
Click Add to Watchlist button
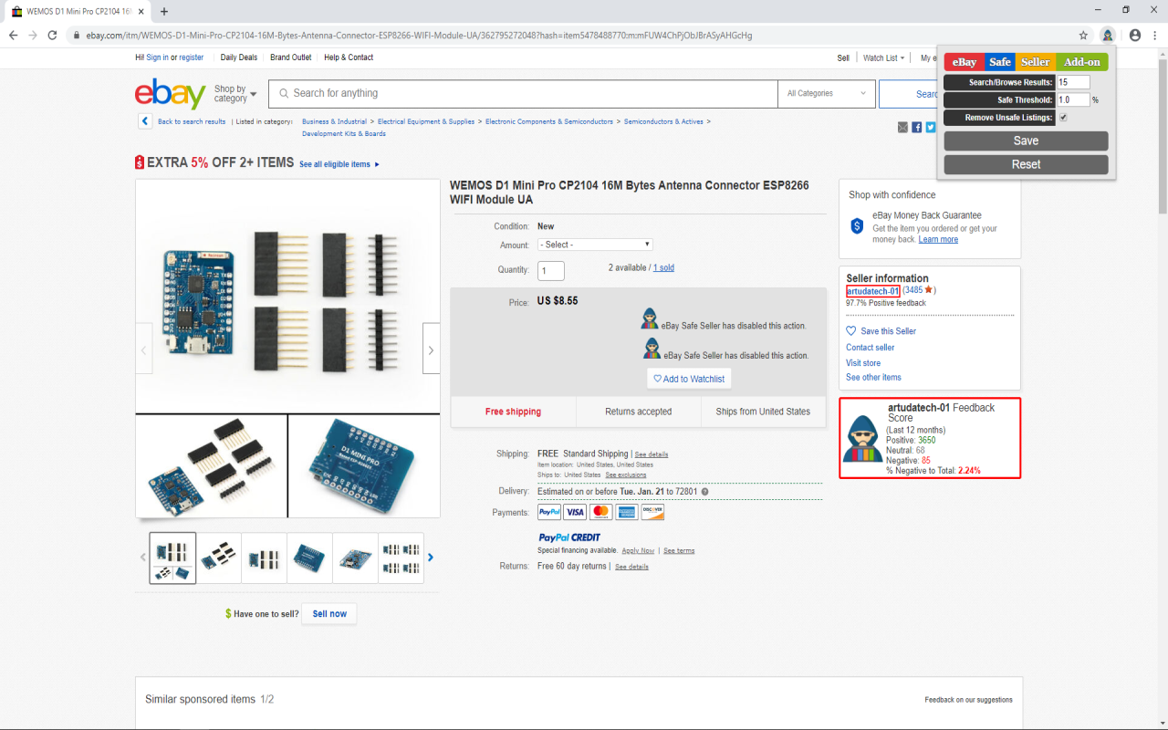point(689,379)
